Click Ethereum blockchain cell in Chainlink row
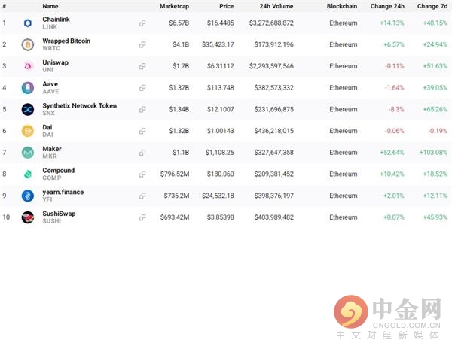 coord(344,23)
